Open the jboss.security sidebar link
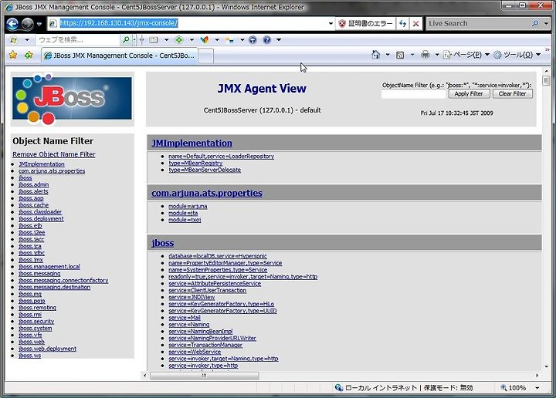The image size is (556, 398). (x=36, y=322)
